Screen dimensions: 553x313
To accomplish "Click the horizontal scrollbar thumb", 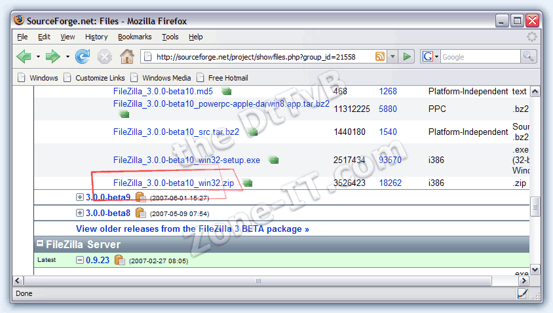I will [x=258, y=280].
